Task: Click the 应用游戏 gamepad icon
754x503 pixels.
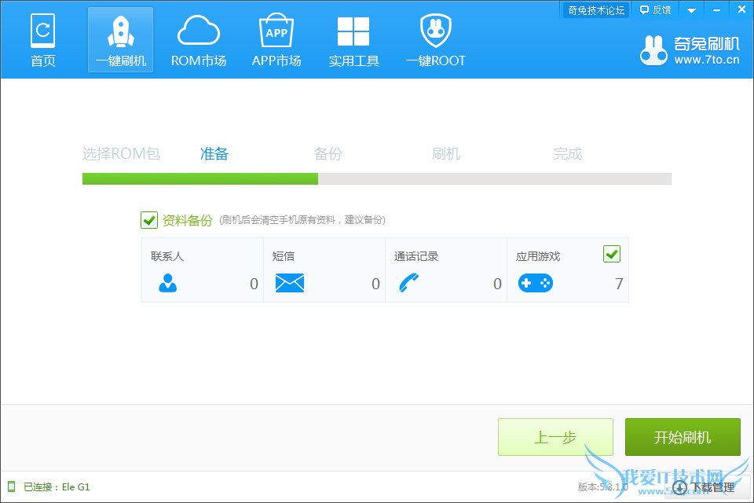Action: tap(535, 283)
